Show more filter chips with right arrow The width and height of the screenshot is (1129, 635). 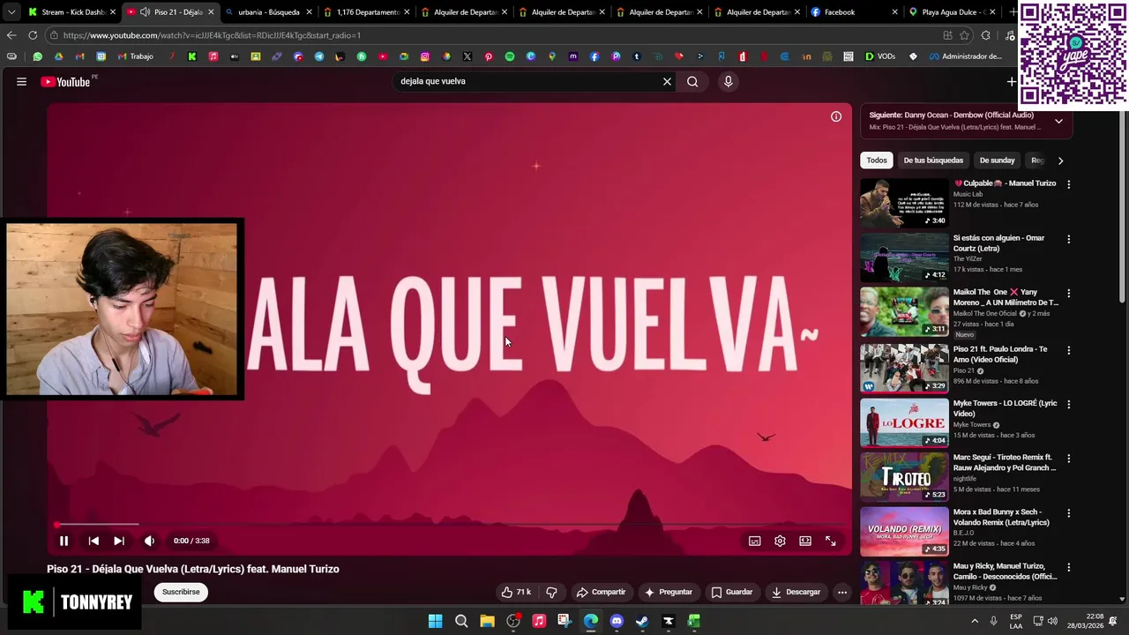1060,161
